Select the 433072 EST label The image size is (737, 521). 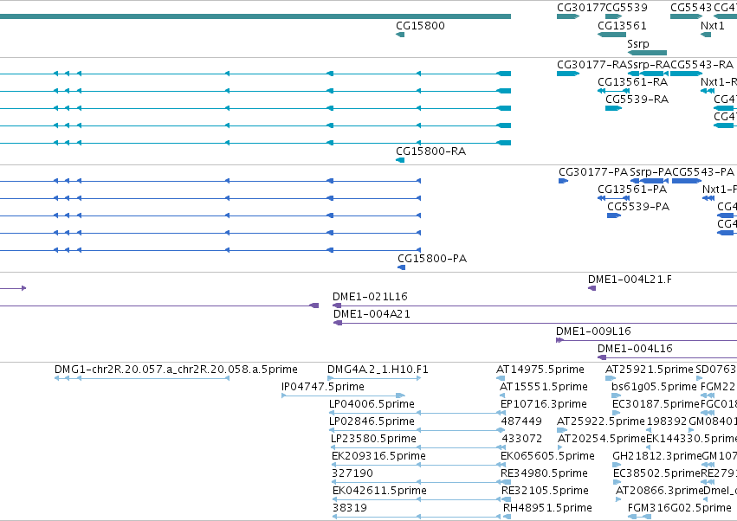[522, 440]
